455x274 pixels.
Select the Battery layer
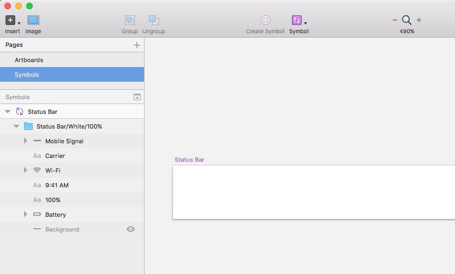pyautogui.click(x=72, y=215)
